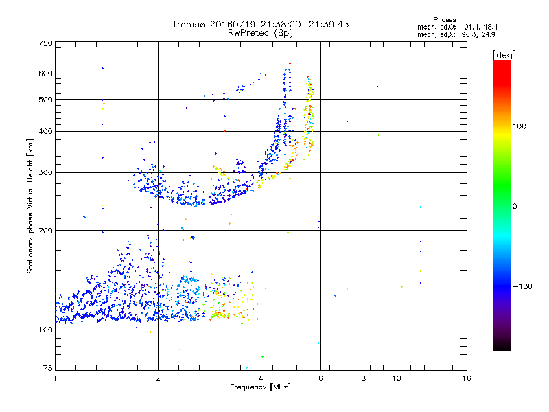Image resolution: width=549 pixels, height=412 pixels.
Task: Click the phase colorbar gradient
Action: (x=502, y=205)
